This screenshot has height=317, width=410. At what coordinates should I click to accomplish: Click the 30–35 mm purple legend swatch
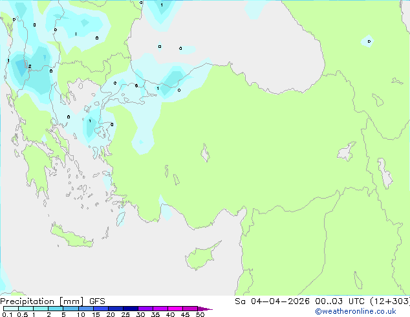point(146,309)
